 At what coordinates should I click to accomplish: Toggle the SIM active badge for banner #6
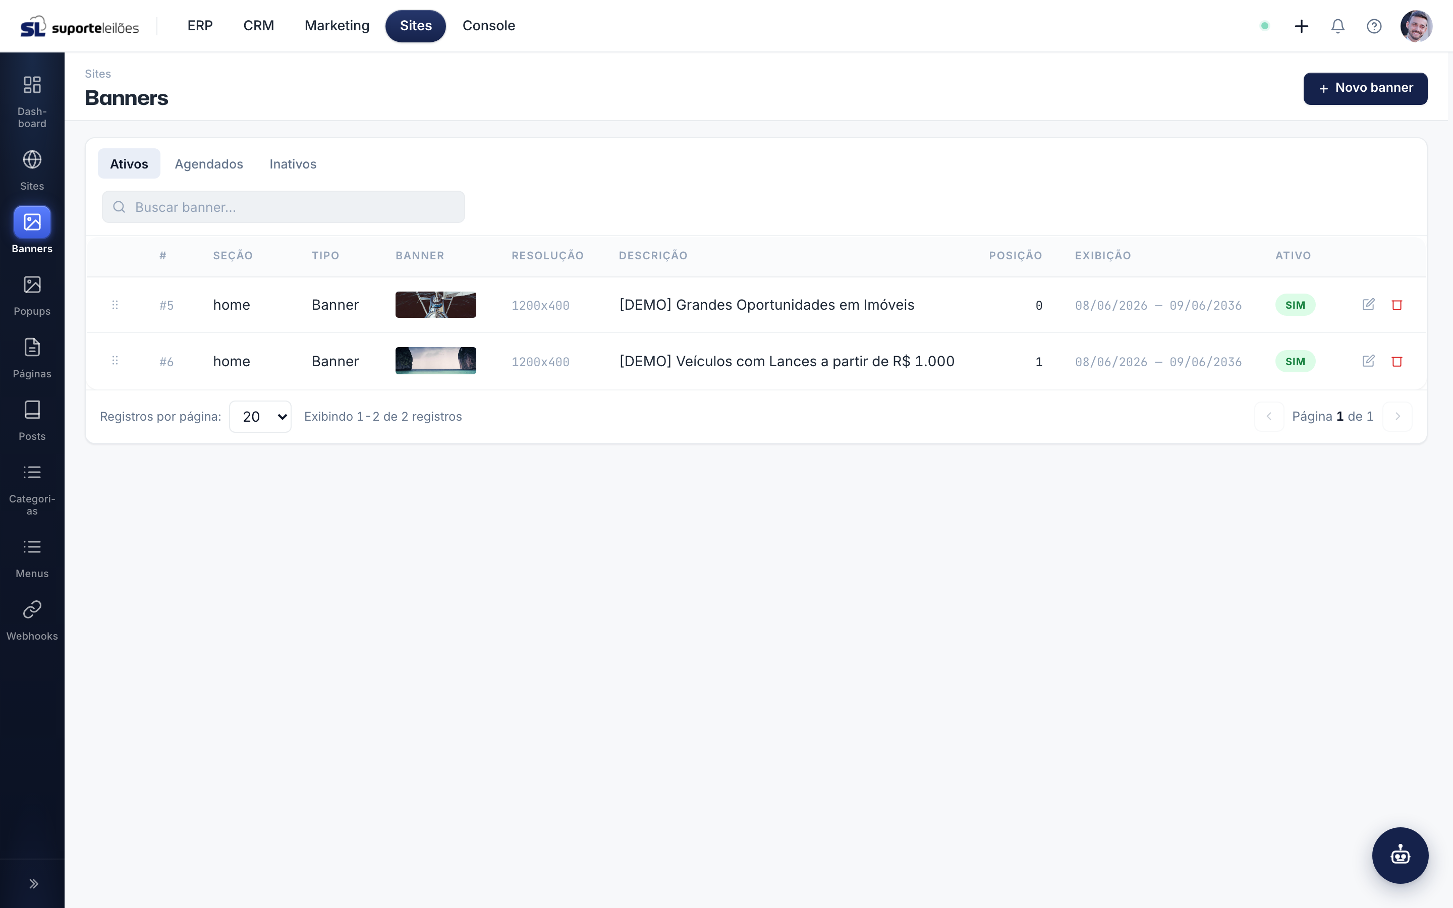[x=1295, y=362]
